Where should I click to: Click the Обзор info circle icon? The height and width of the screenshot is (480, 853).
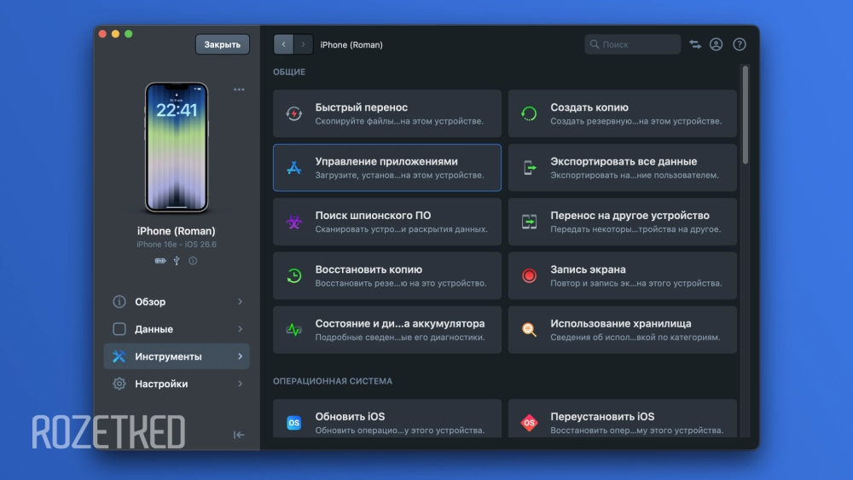(x=119, y=302)
